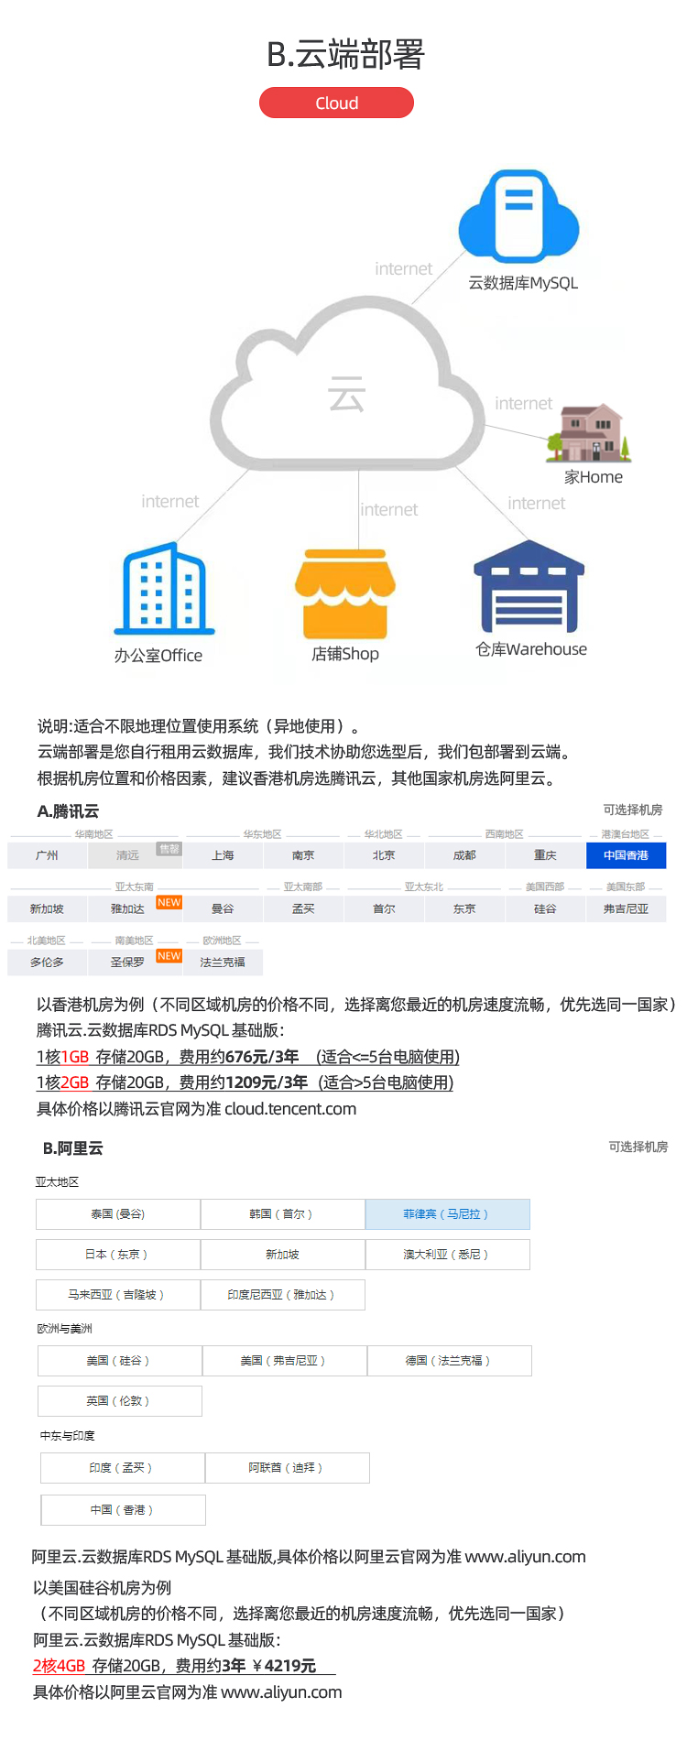Click the 欧洲与美洲 section label
687x1740 pixels.
pyautogui.click(x=64, y=1329)
